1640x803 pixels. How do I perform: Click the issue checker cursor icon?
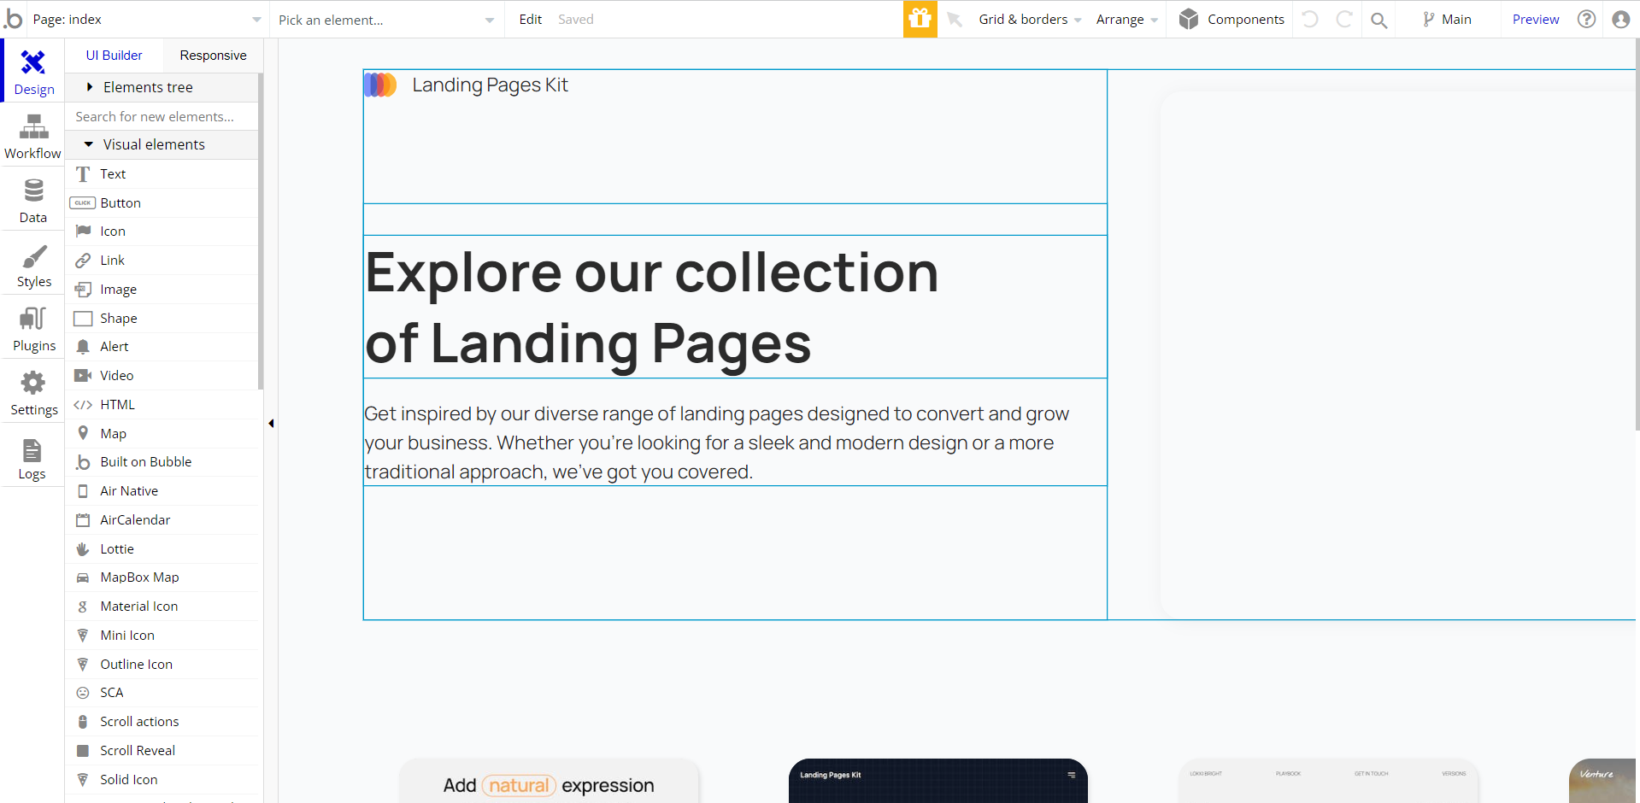coord(955,19)
